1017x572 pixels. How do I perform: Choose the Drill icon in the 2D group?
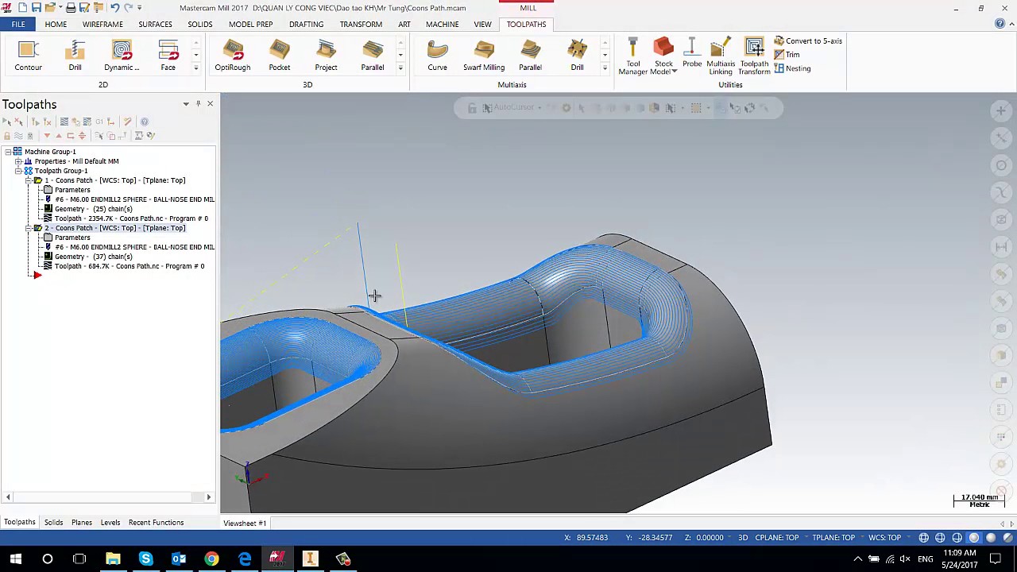click(75, 56)
